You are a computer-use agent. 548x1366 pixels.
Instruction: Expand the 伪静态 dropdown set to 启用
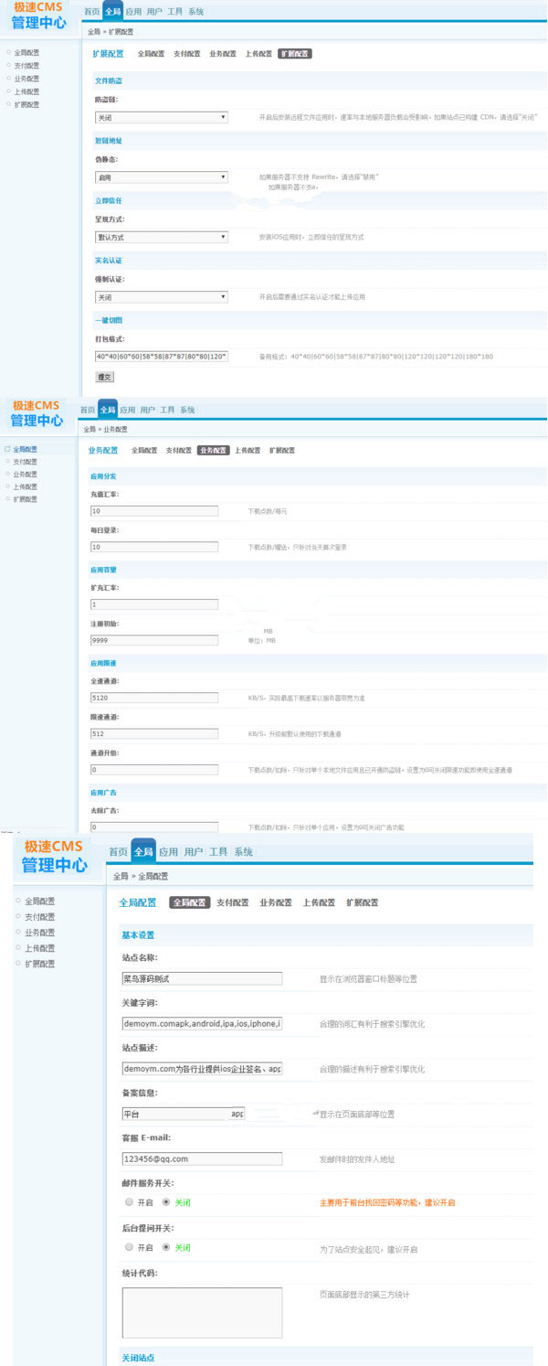tap(161, 177)
